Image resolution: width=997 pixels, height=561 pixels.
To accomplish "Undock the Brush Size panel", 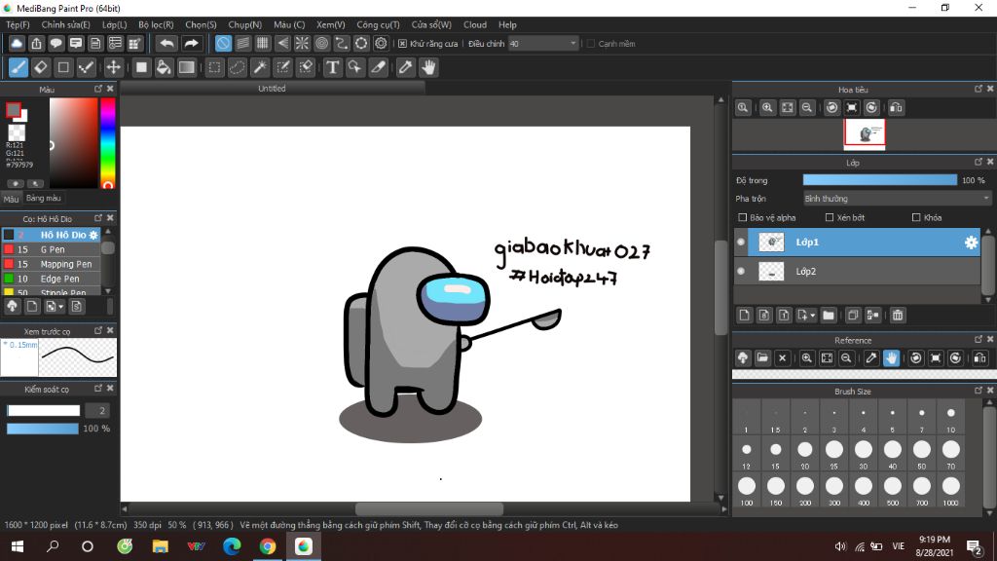I will pos(979,391).
